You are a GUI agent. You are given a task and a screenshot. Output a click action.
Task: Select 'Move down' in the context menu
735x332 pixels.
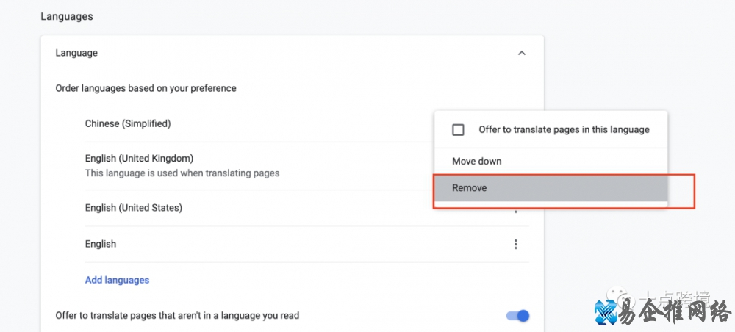click(x=477, y=161)
